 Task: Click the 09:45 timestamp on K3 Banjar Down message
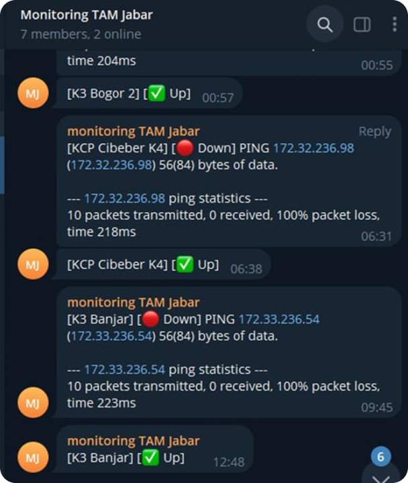376,407
